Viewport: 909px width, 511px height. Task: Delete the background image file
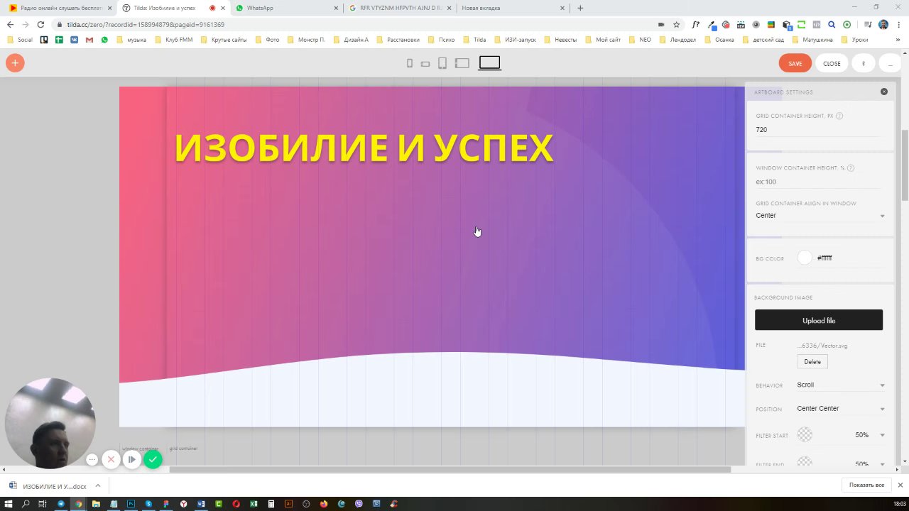pyautogui.click(x=812, y=362)
